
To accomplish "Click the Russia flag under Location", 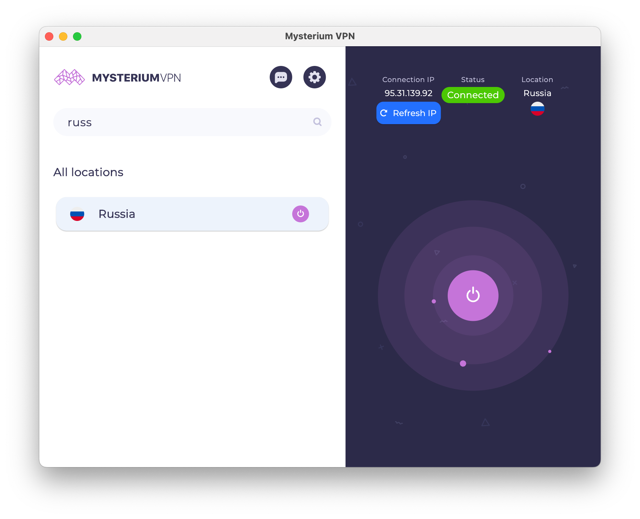I will click(537, 109).
